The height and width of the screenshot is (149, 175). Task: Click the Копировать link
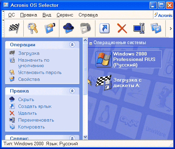[x=32, y=127]
